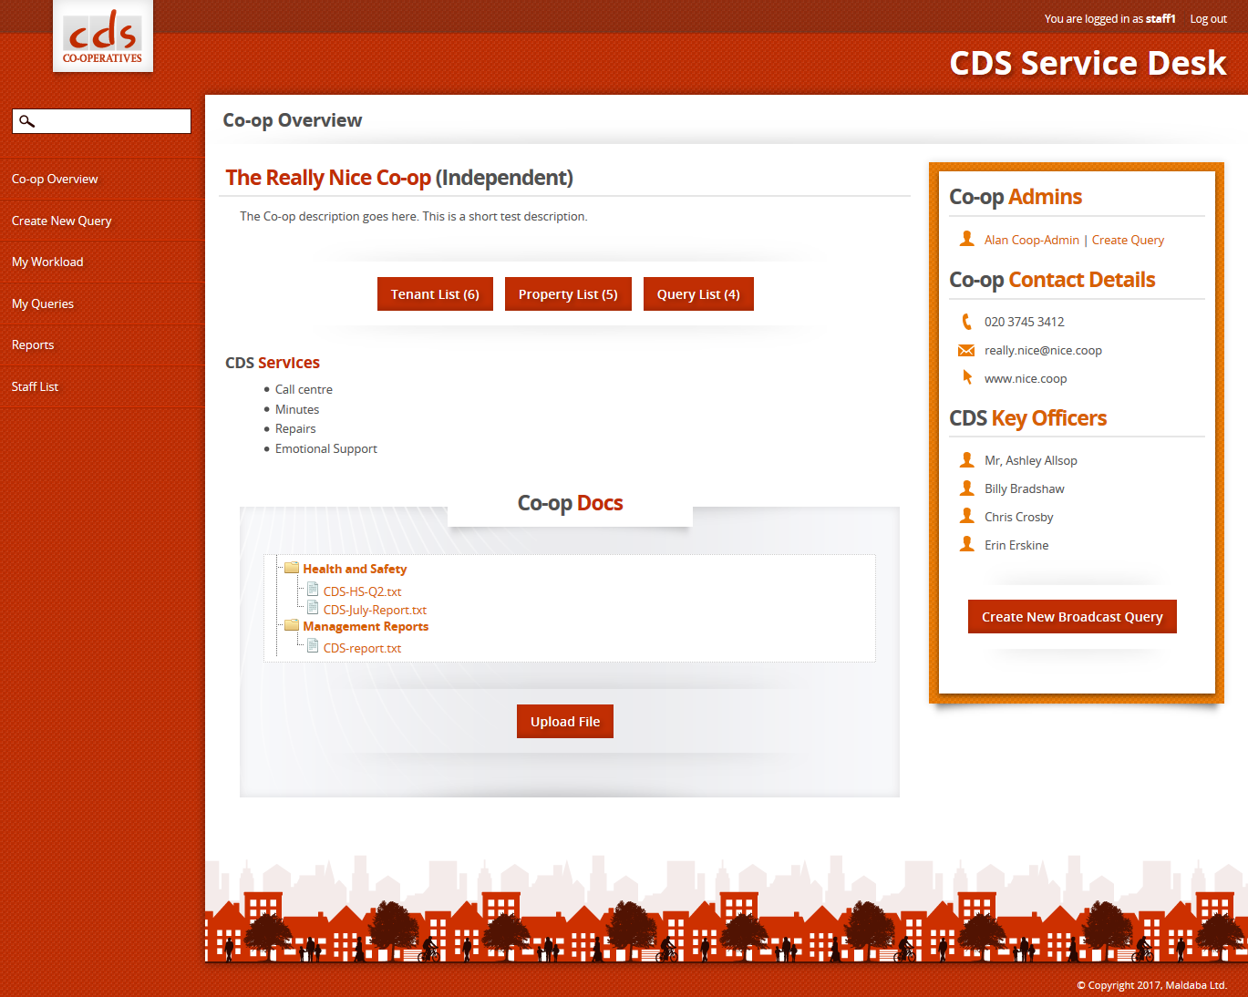Viewport: 1248px width, 997px height.
Task: Click the envelope icon beside the email address
Action: click(x=966, y=350)
